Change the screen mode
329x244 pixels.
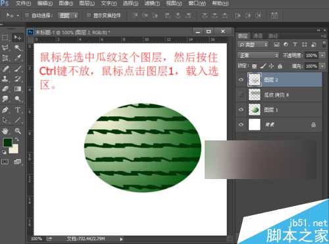tap(17, 161)
